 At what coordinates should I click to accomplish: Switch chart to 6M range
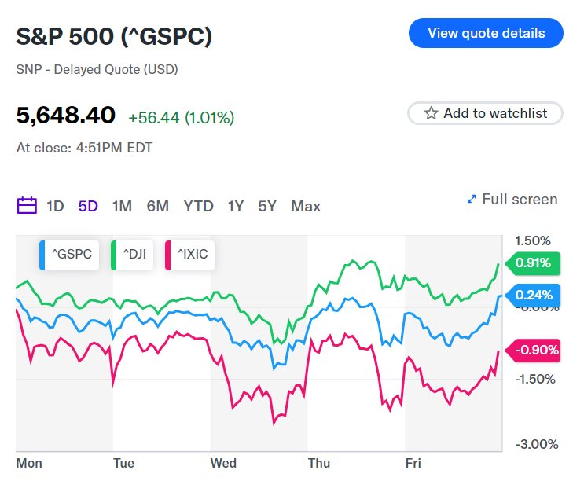tap(157, 207)
